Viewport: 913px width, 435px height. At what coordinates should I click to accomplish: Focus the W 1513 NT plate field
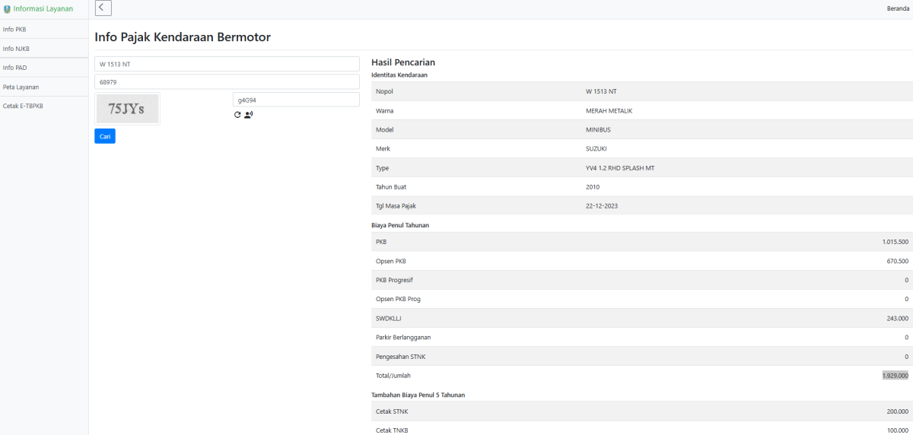[227, 64]
